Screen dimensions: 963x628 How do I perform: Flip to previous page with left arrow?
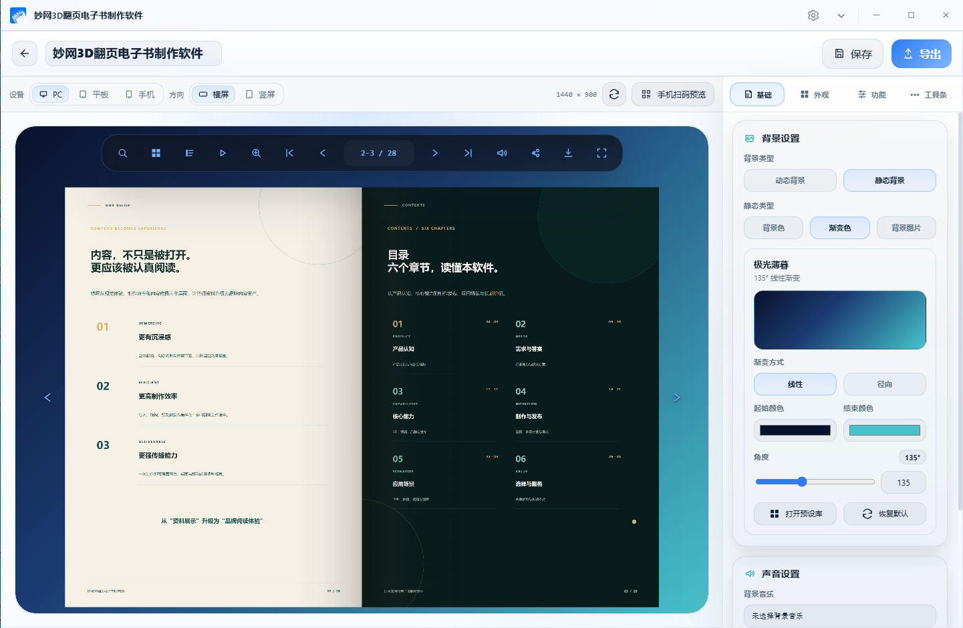click(x=47, y=398)
